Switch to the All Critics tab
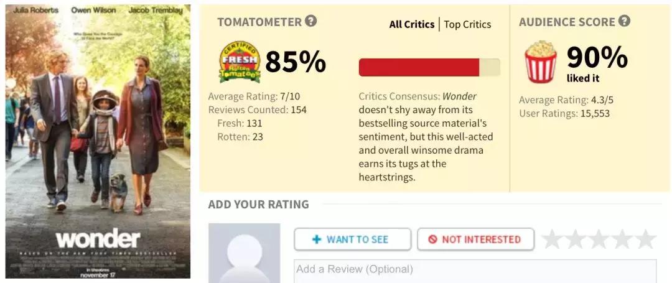672x283 pixels. tap(412, 24)
